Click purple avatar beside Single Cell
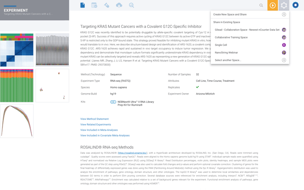 (284, 45)
